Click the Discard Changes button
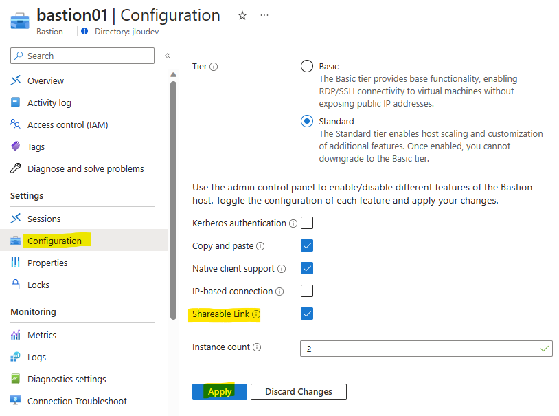Viewport: 559px width, 416px height. point(299,392)
